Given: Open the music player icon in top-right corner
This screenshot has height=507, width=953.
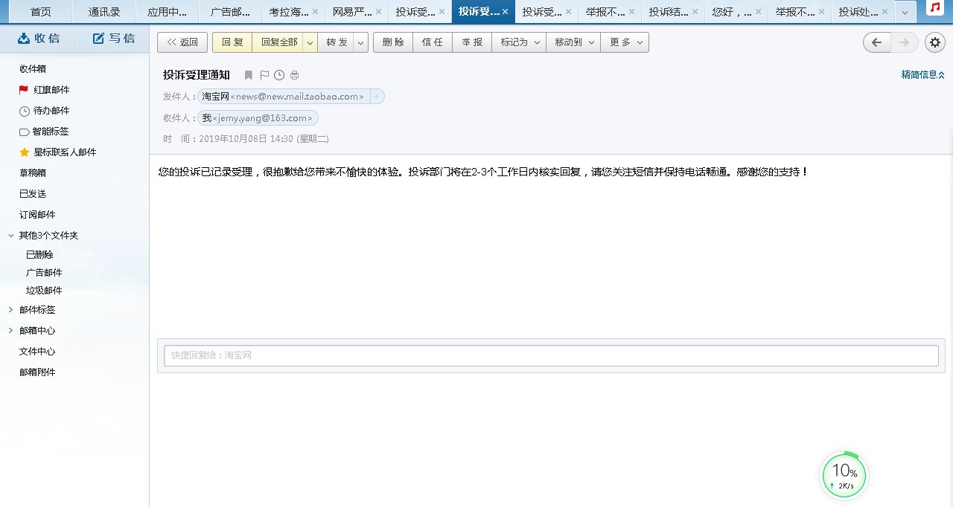Looking at the screenshot, I should [x=935, y=9].
